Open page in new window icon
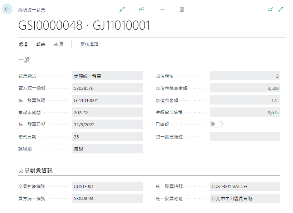The width and height of the screenshot is (293, 213). (x=270, y=9)
